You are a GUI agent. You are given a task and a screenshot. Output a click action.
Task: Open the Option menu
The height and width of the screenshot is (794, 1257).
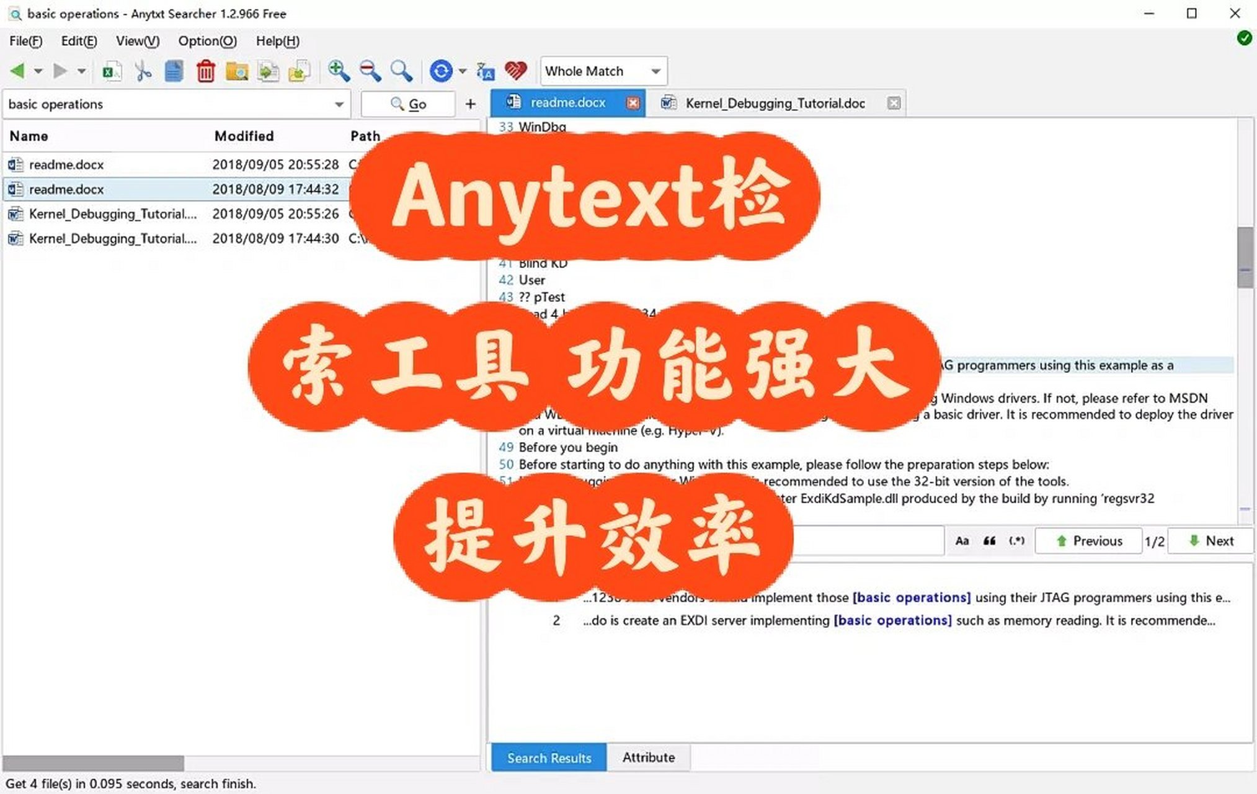pyautogui.click(x=207, y=41)
